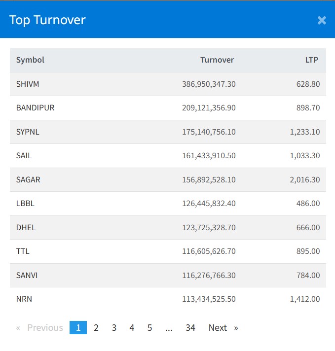The image size is (335, 351).
Task: Click the DHEL symbol entry
Action: [x=26, y=228]
